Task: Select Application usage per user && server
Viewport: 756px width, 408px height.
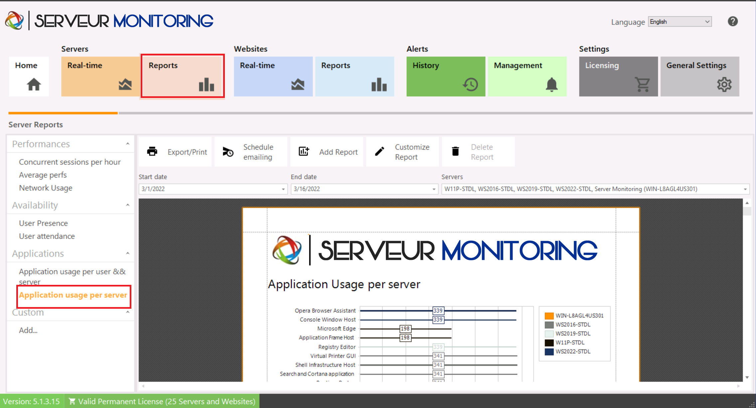Action: [72, 277]
